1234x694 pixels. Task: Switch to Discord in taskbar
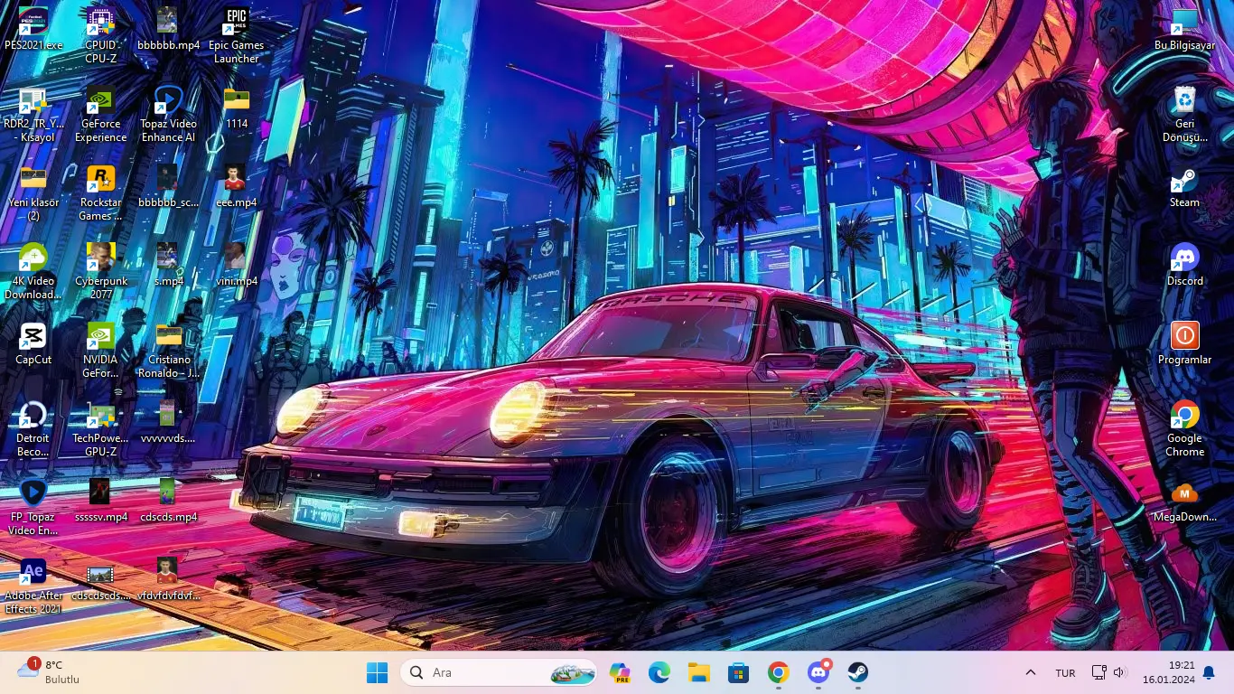tap(818, 672)
